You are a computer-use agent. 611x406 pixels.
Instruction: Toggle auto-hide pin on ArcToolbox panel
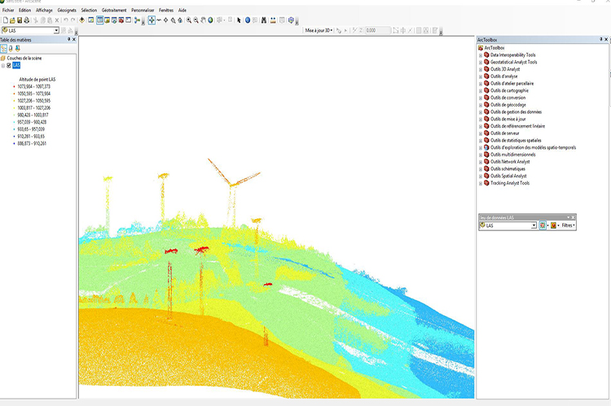[x=600, y=39]
